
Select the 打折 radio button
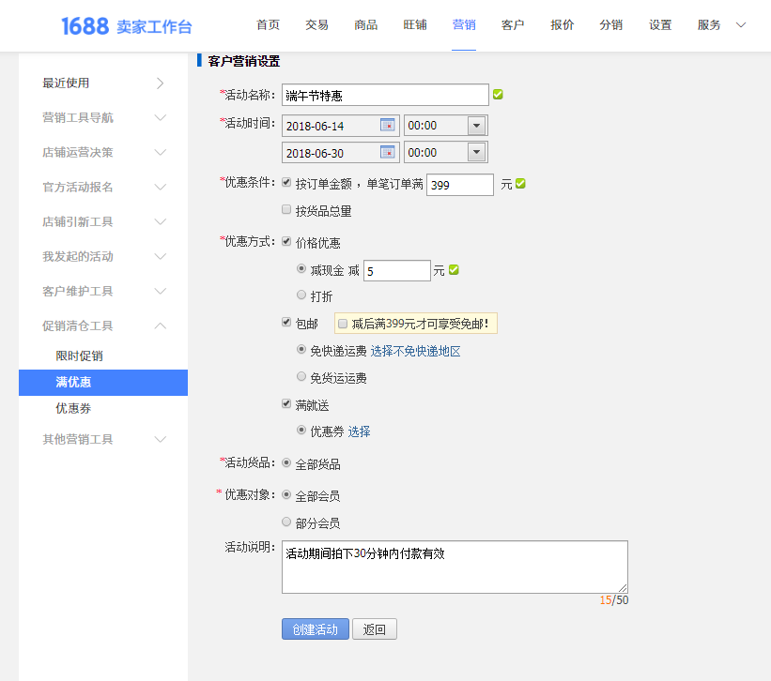301,295
